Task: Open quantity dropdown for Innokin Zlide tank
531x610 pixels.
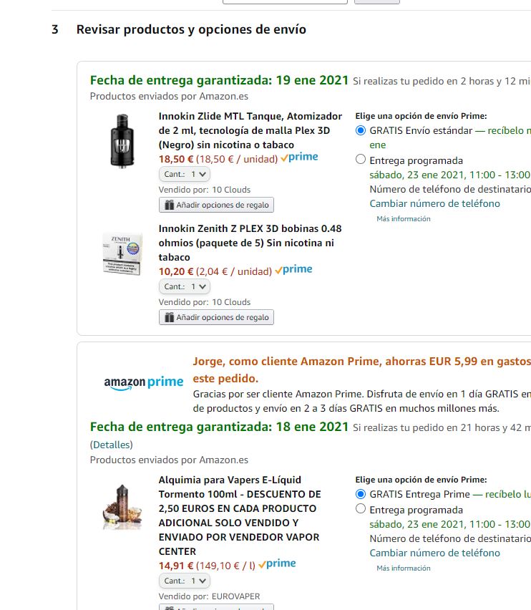Action: click(185, 174)
